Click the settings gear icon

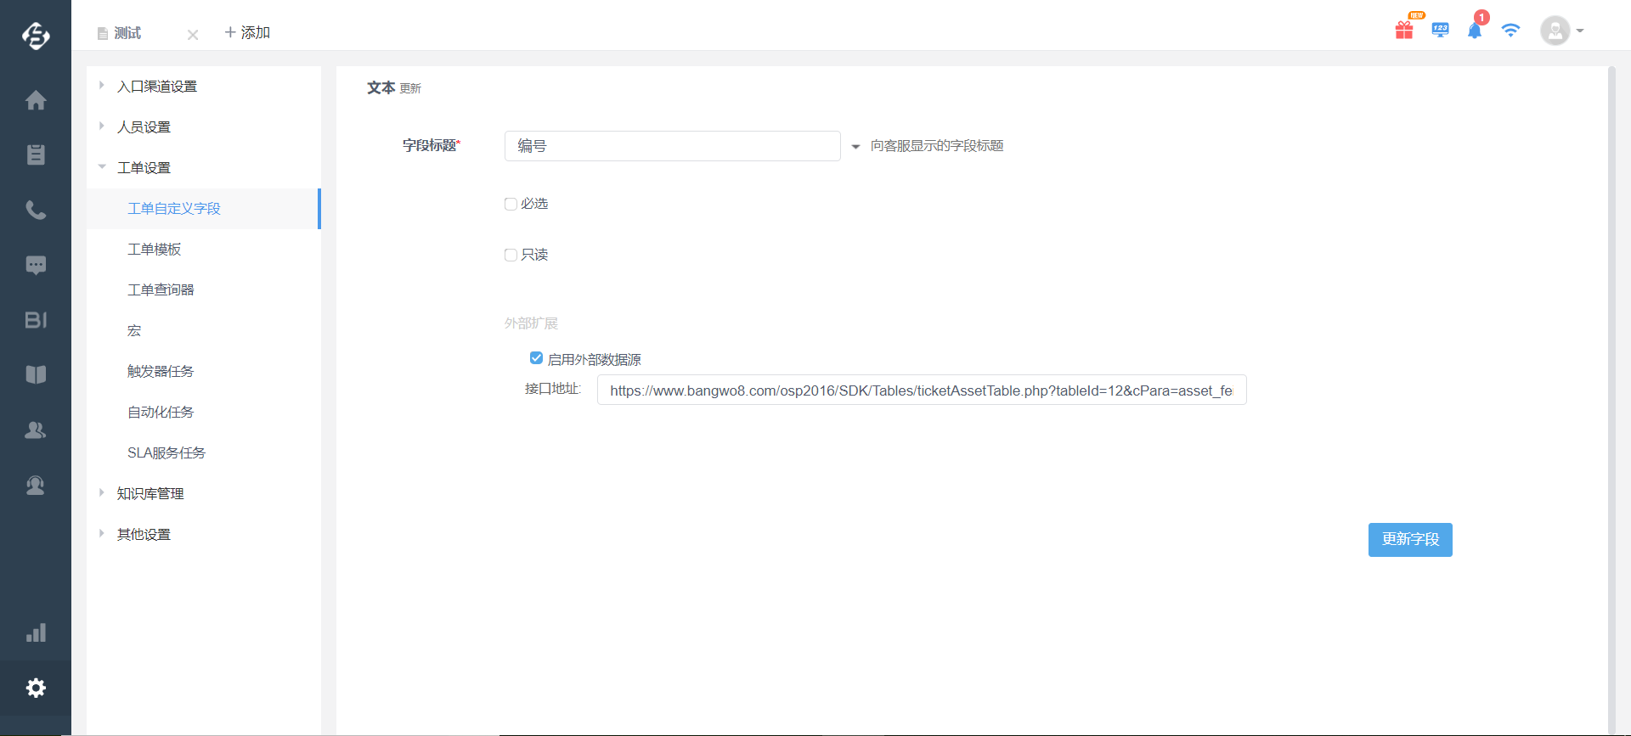pos(36,688)
